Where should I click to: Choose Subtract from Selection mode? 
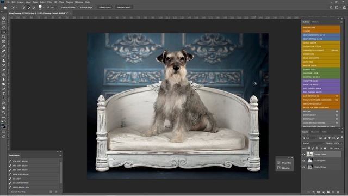pos(34,7)
